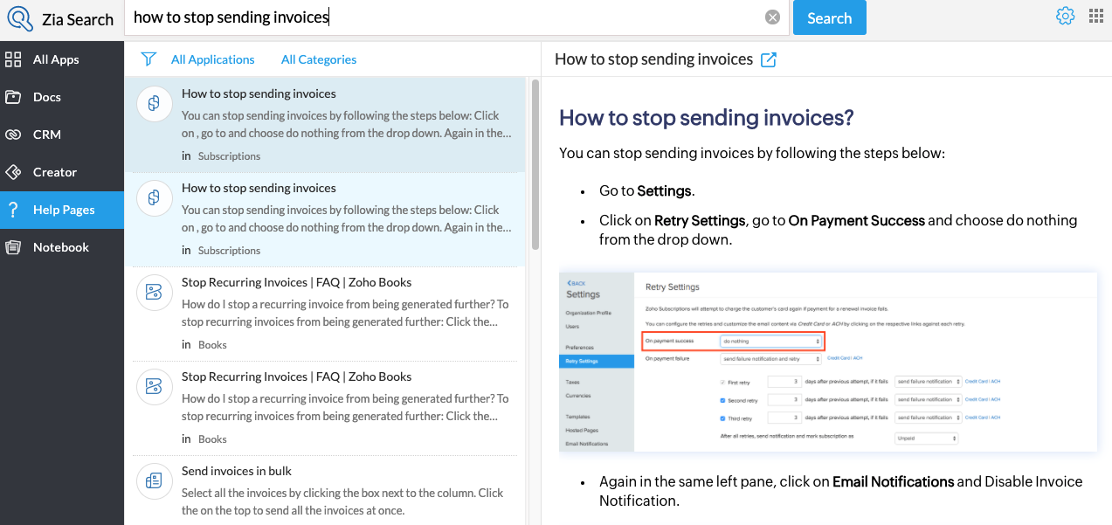This screenshot has height=525, width=1112.
Task: Click preview title How to stop sending invoices
Action: tap(653, 59)
